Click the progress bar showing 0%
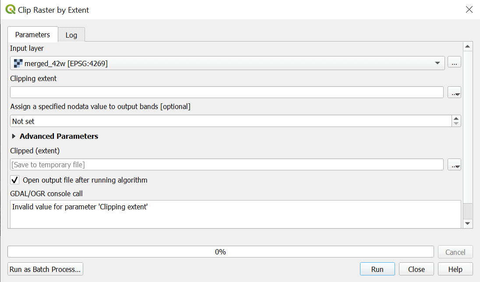Image resolution: width=480 pixels, height=282 pixels. point(221,251)
